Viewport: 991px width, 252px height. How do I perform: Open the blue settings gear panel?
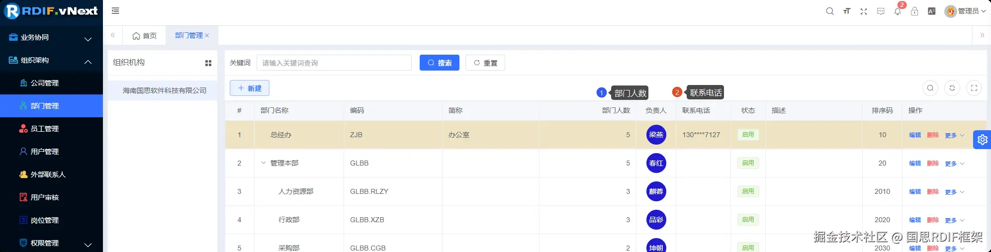982,140
